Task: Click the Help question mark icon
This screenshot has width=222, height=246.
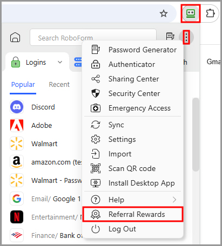Action: tap(96, 200)
